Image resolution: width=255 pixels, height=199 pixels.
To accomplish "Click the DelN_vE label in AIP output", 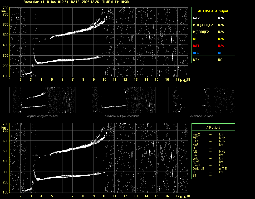I will tap(198, 168).
